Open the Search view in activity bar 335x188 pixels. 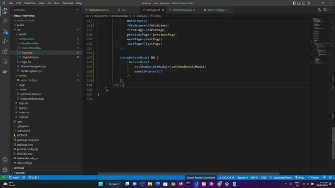[5, 21]
